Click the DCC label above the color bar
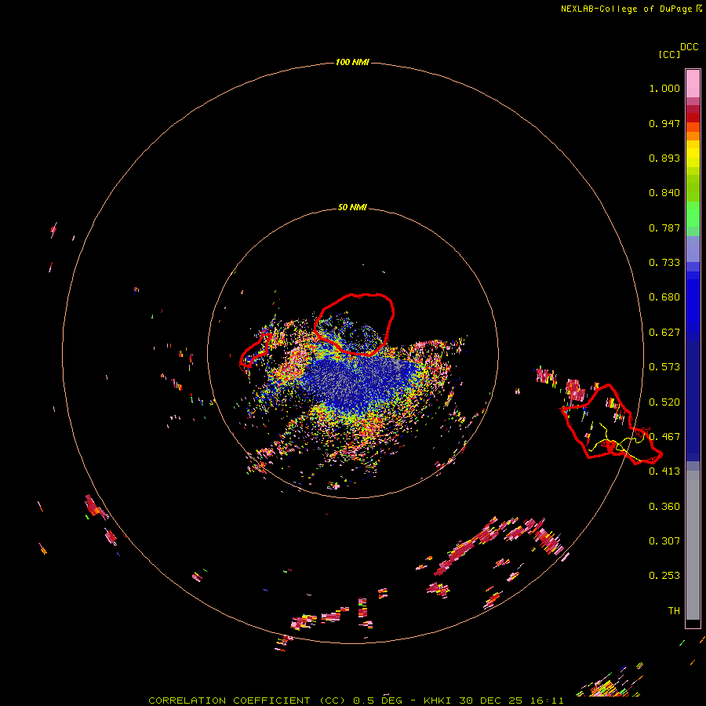Viewport: 706px width, 706px height. click(x=689, y=47)
